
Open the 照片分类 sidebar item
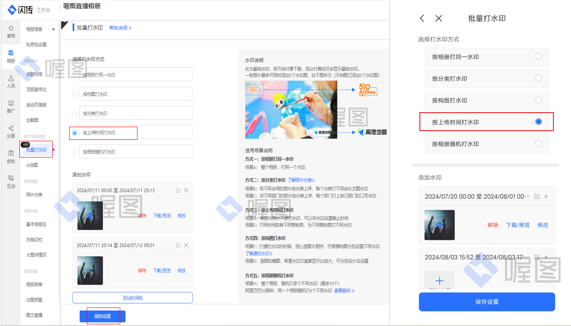[34, 194]
